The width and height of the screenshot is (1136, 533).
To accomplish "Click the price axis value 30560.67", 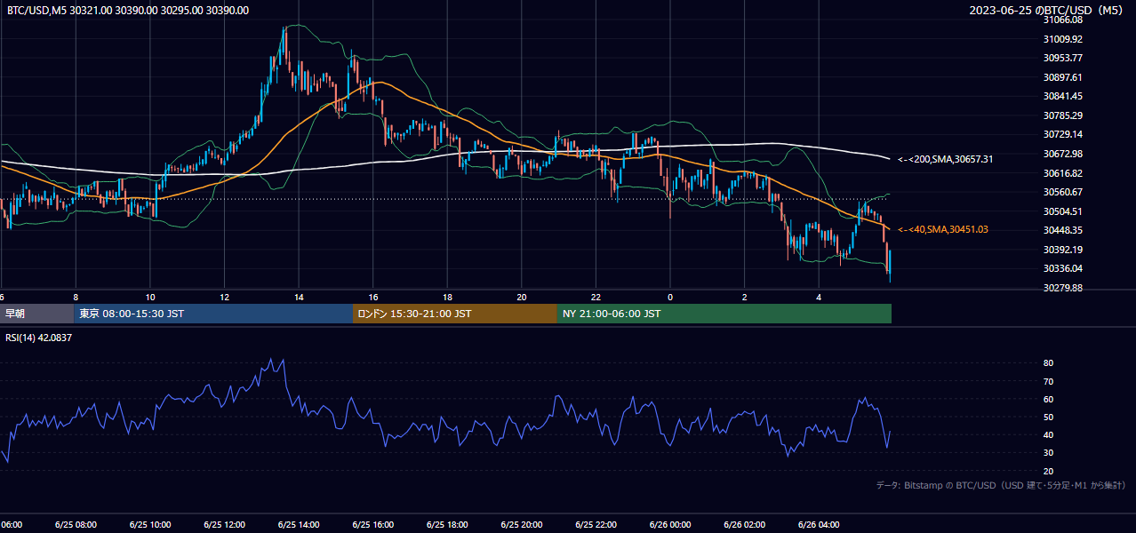I will coord(1062,192).
